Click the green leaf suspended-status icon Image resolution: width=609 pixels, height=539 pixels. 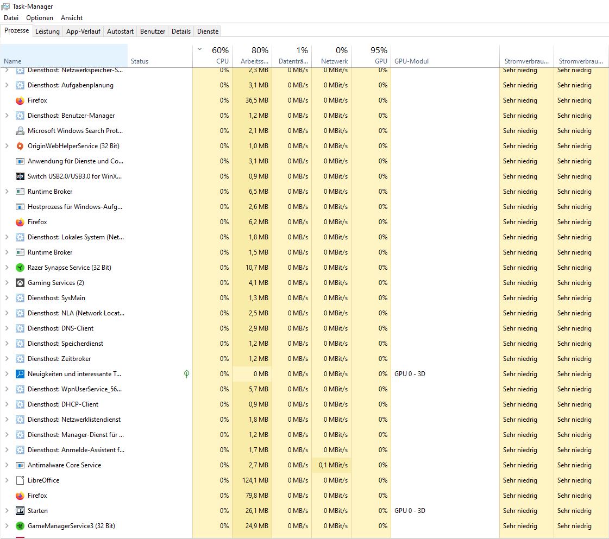point(186,373)
